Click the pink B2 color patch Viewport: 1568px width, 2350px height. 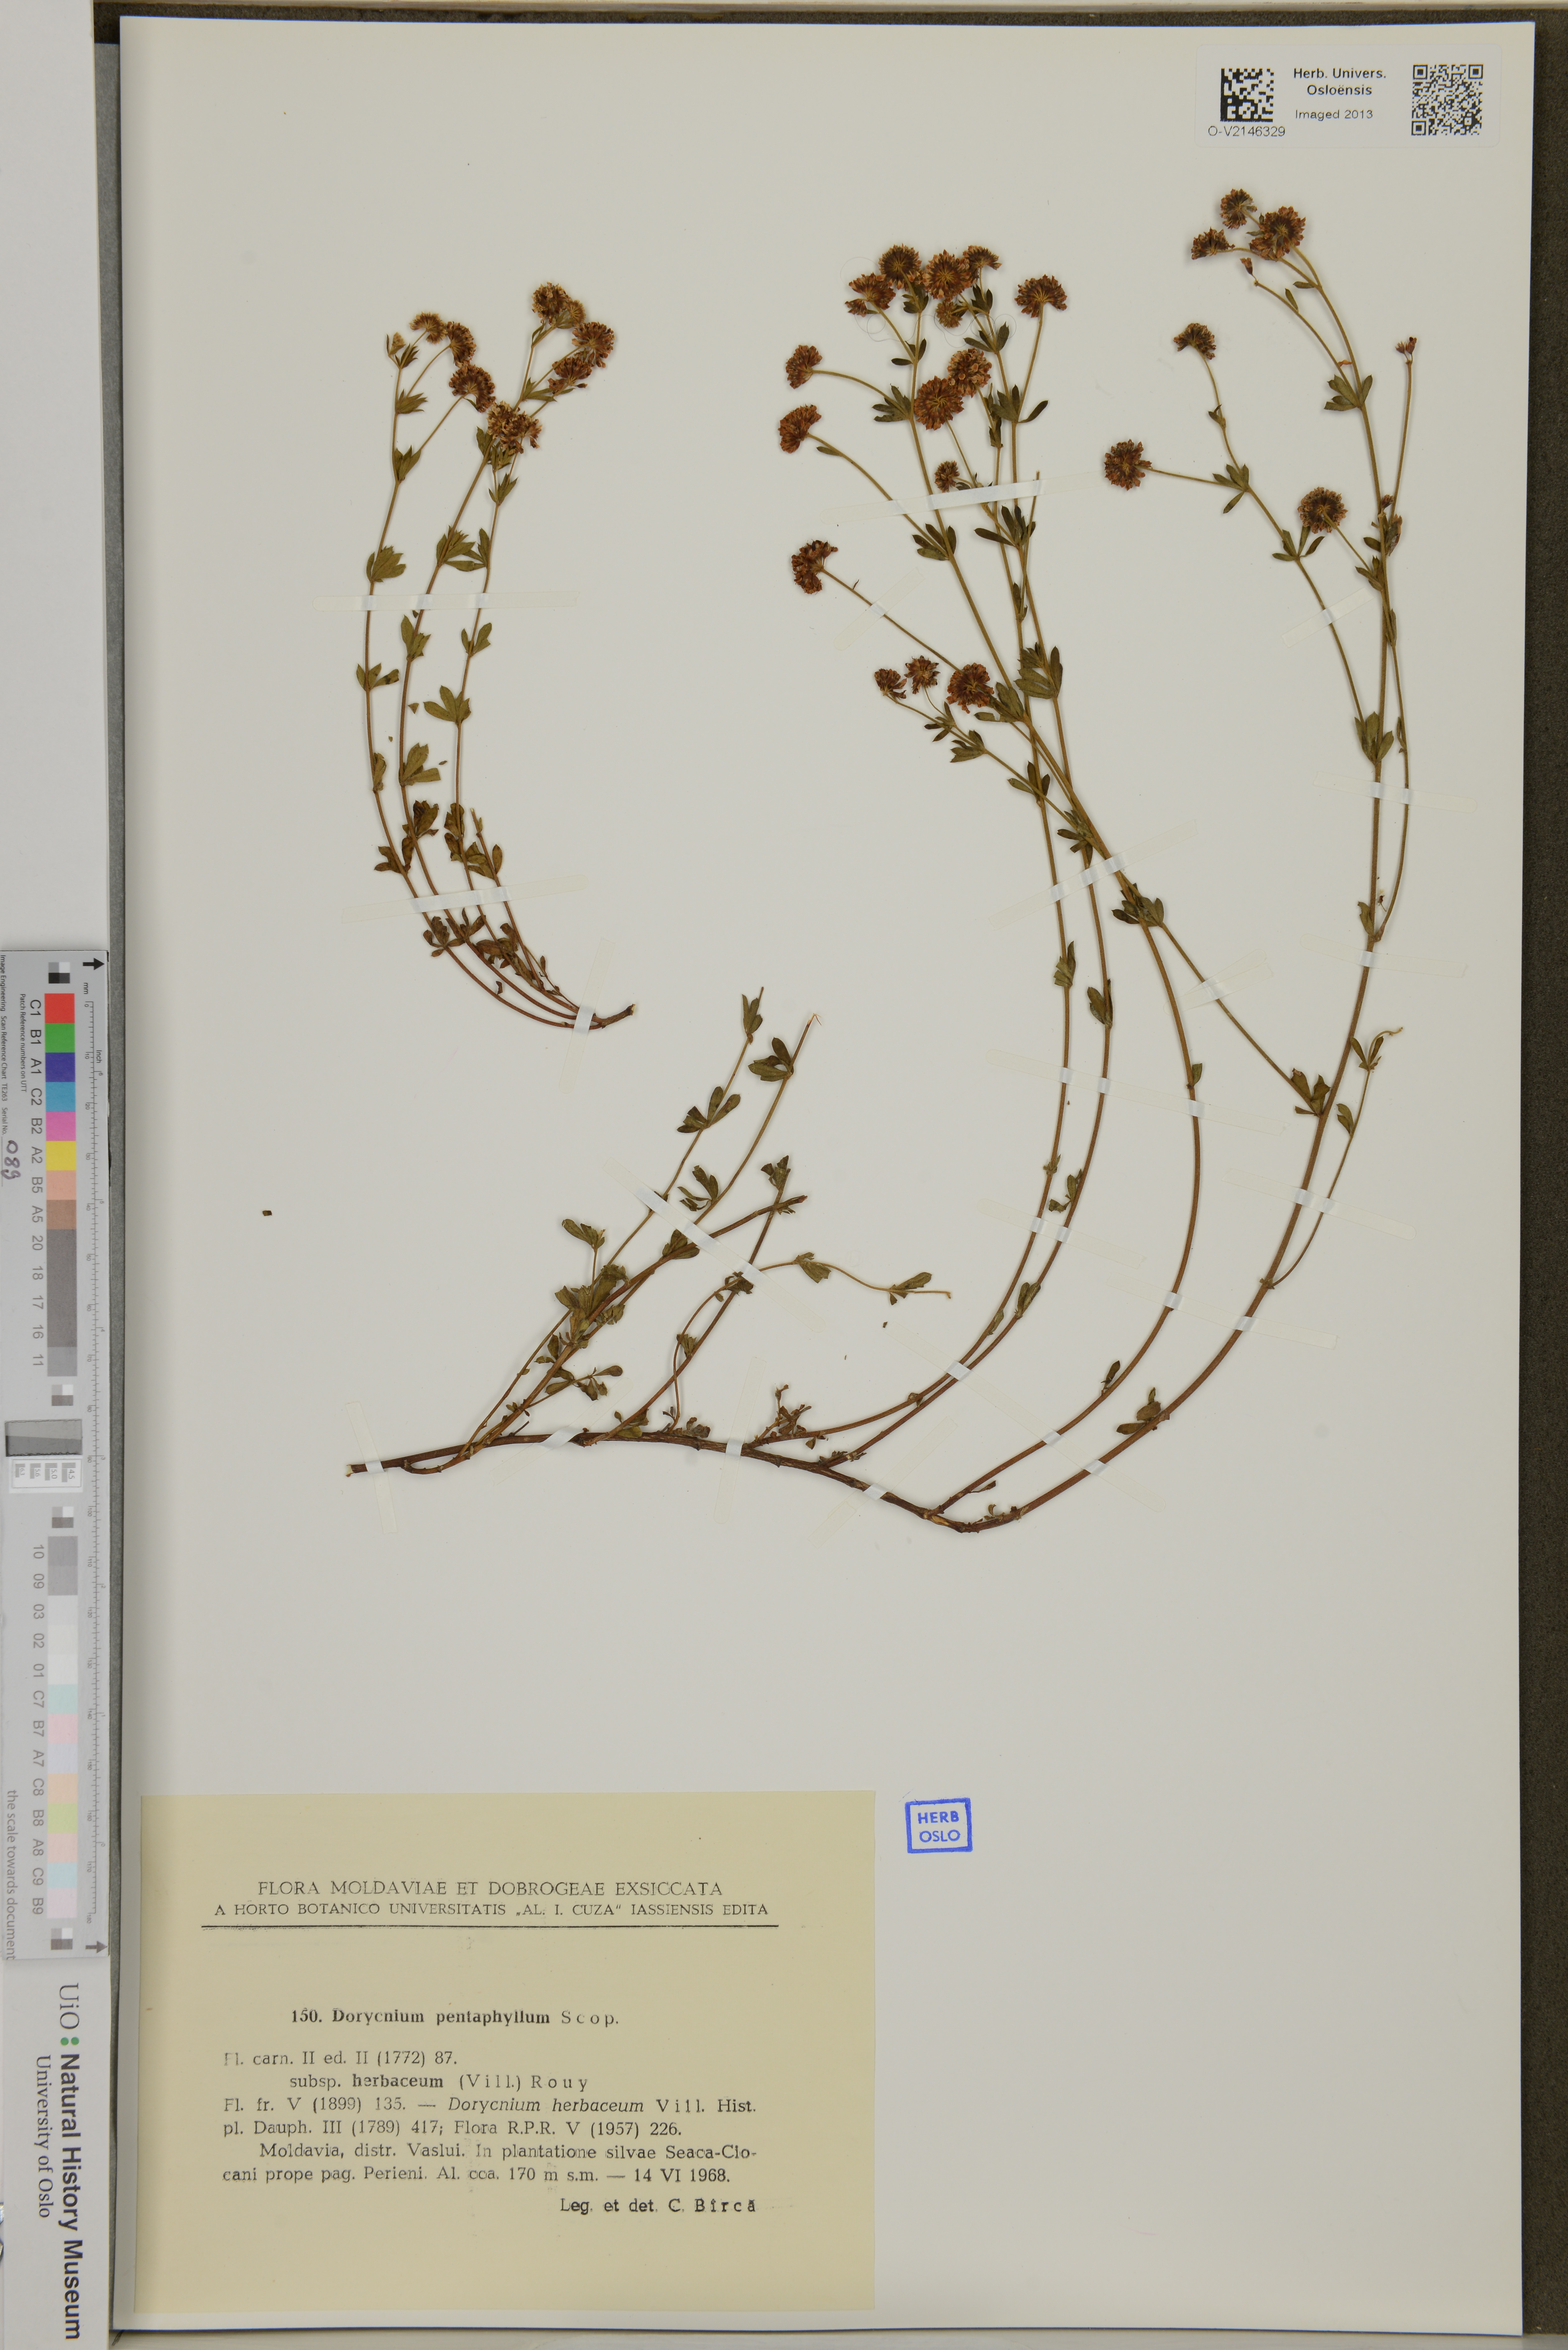pos(60,1126)
